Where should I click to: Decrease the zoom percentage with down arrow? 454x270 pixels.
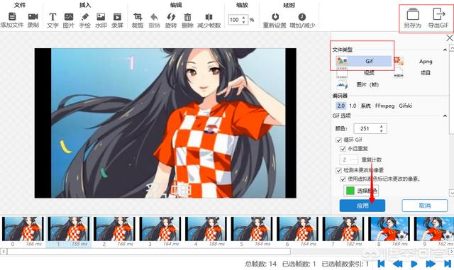tap(243, 22)
